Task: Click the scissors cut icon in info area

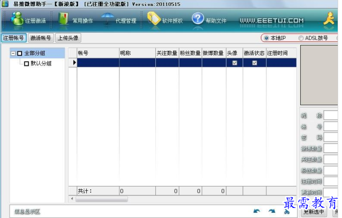Action: pyautogui.click(x=287, y=211)
